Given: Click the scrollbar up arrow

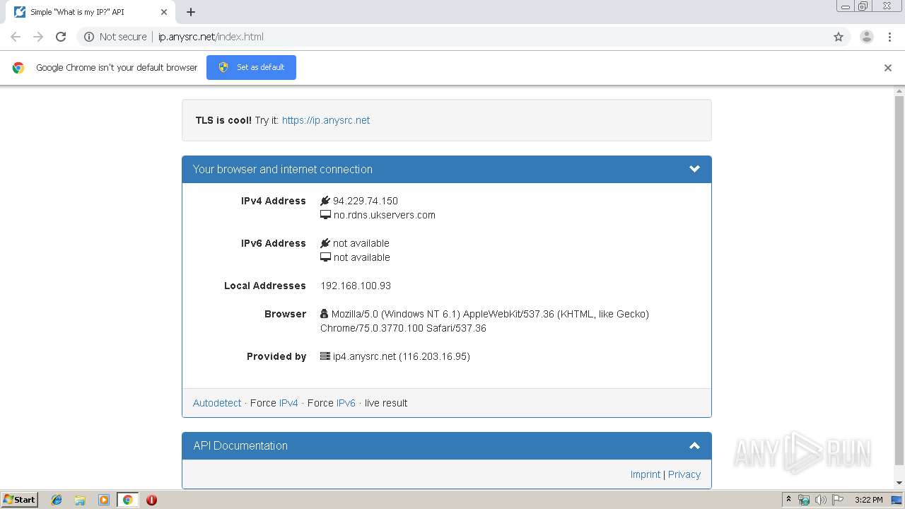Looking at the screenshot, I should (x=899, y=91).
